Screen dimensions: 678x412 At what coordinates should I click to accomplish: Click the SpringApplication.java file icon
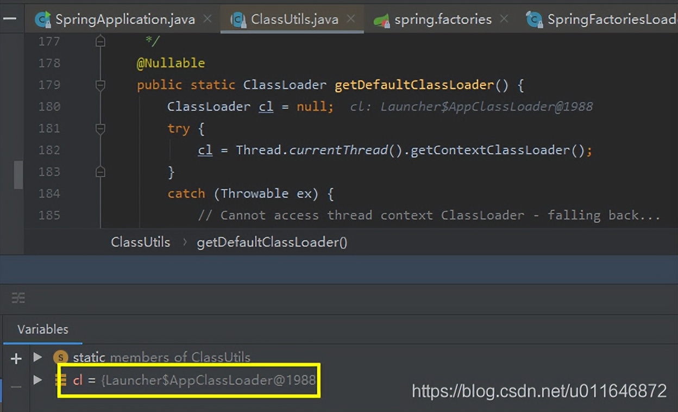[x=42, y=20]
